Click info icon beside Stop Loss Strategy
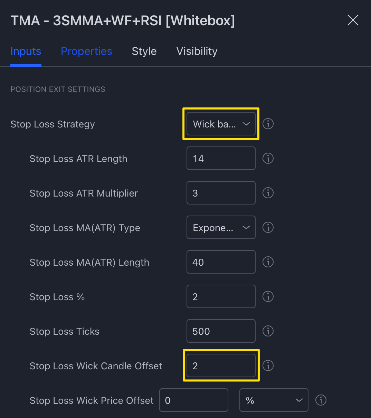The width and height of the screenshot is (371, 418). click(268, 124)
